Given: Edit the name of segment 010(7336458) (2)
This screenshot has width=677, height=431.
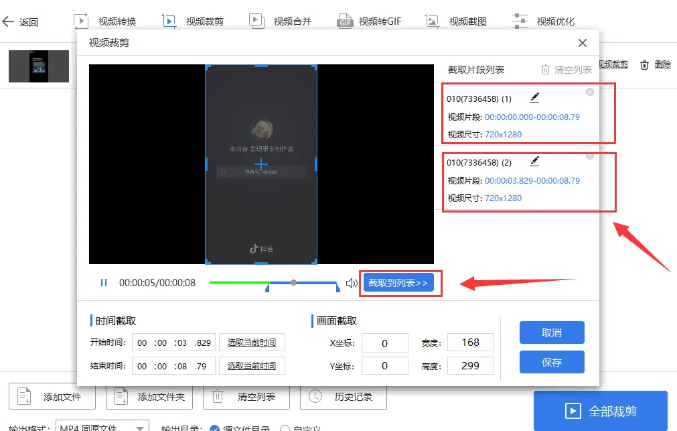Looking at the screenshot, I should 534,162.
